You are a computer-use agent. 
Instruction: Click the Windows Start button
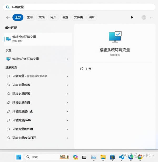point(19,157)
